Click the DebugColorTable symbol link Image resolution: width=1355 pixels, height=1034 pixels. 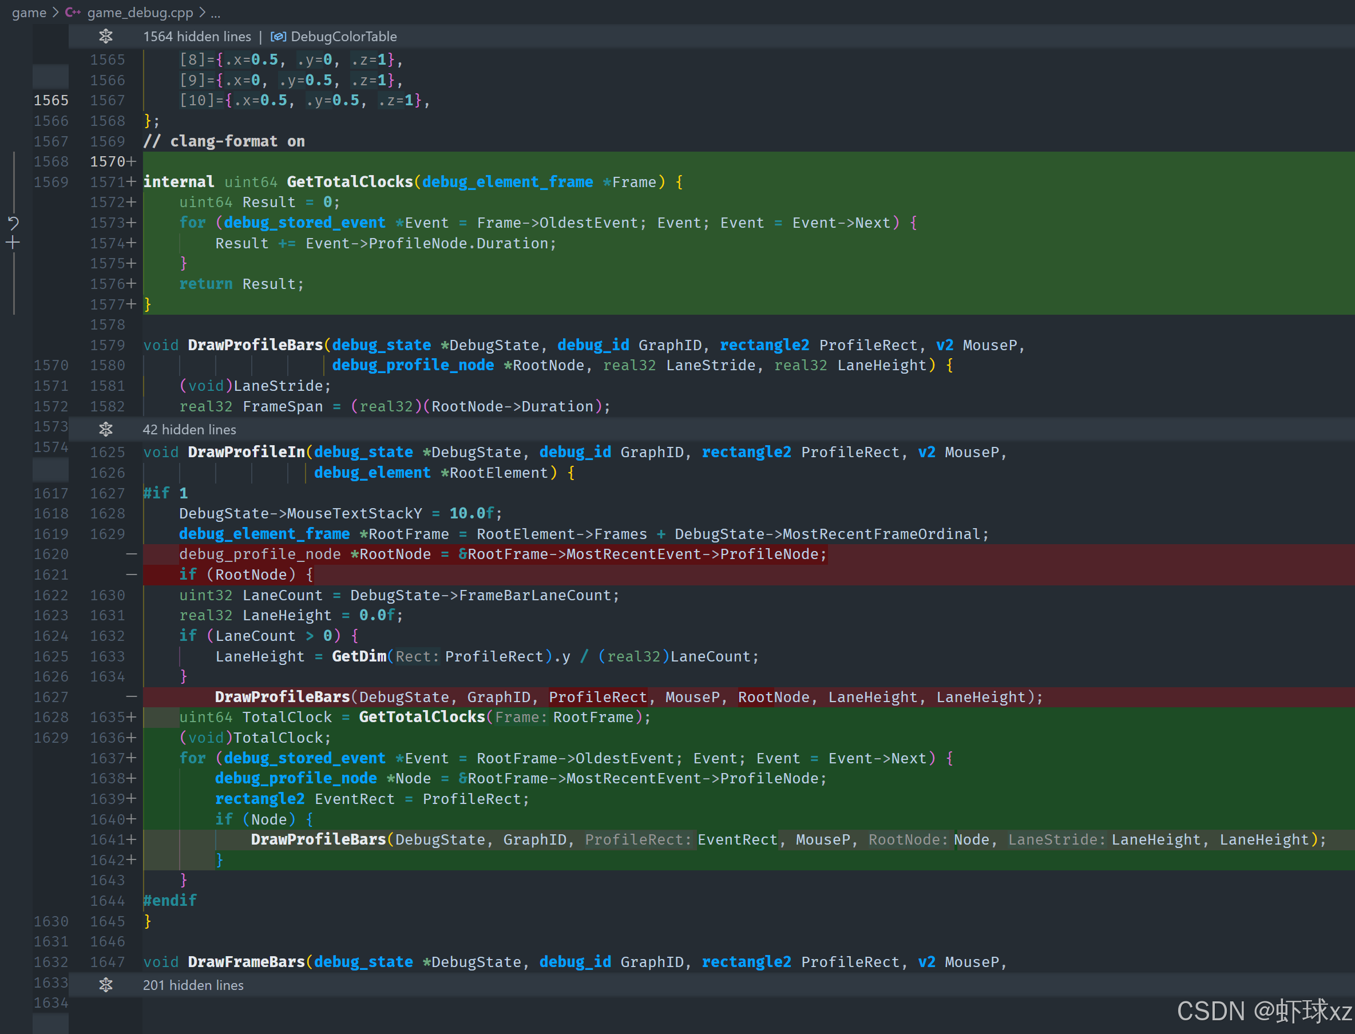pos(343,37)
